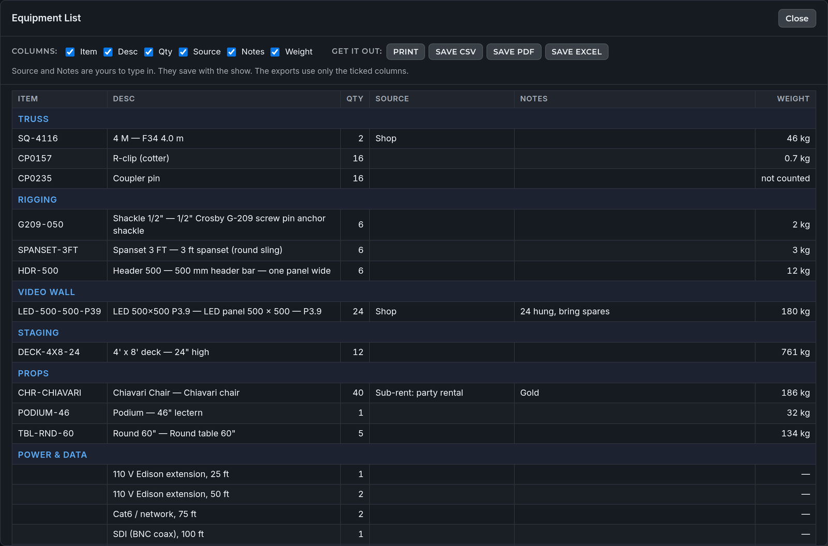
Task: Click the QTY column header
Action: coord(355,99)
